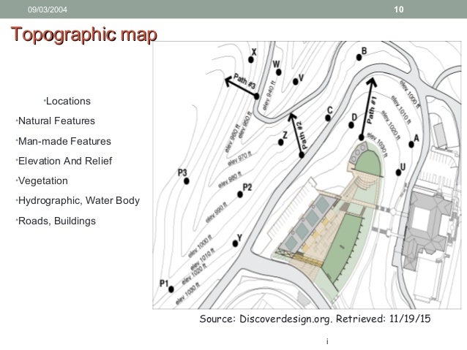Image resolution: width=467 pixels, height=350 pixels.
Task: Select the slide number 10 in header
Action: [x=397, y=9]
